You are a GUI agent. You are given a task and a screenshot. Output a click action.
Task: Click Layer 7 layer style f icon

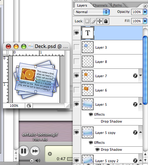pyautogui.click(x=135, y=76)
